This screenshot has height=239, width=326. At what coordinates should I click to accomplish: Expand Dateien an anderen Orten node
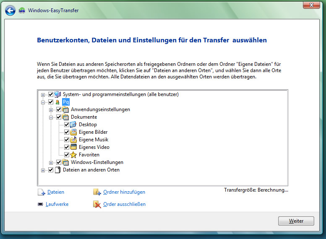[43, 170]
